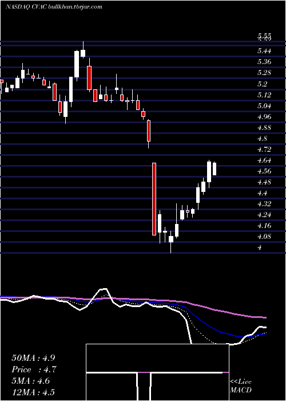Click the 4.48 price axis label
Screen dimensions: 286x401
[x=264, y=182]
